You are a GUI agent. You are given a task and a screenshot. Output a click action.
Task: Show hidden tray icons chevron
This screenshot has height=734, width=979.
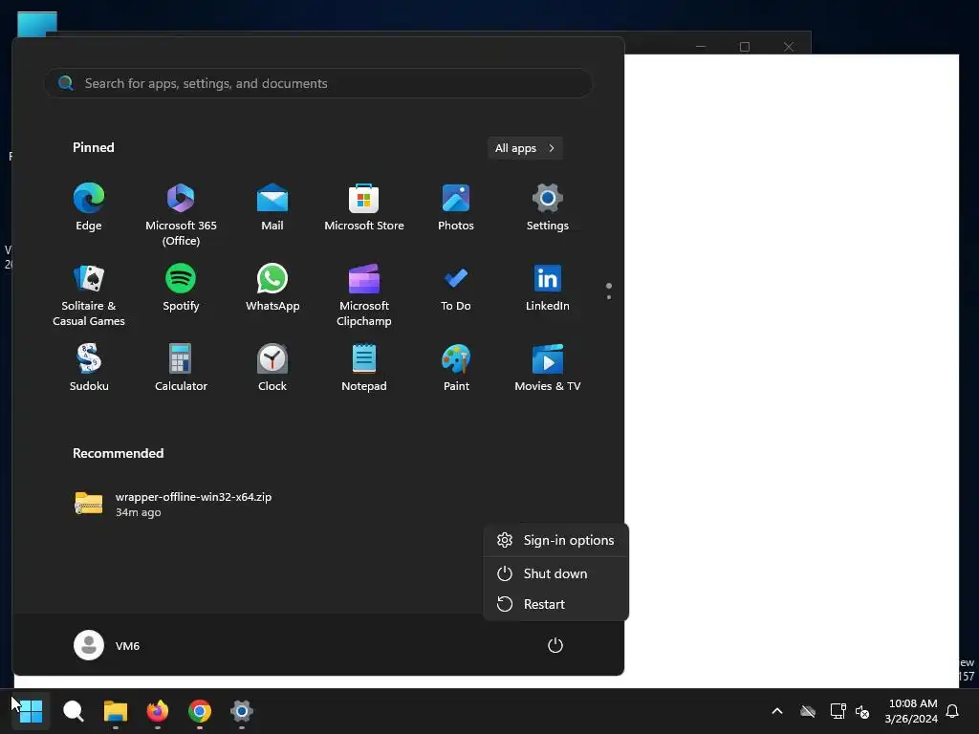(777, 711)
